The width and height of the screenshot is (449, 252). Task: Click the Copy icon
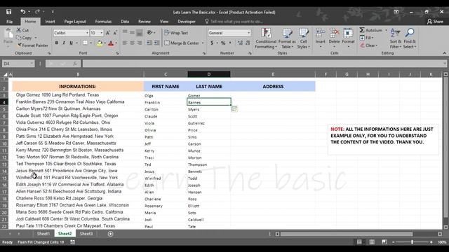coord(19,37)
